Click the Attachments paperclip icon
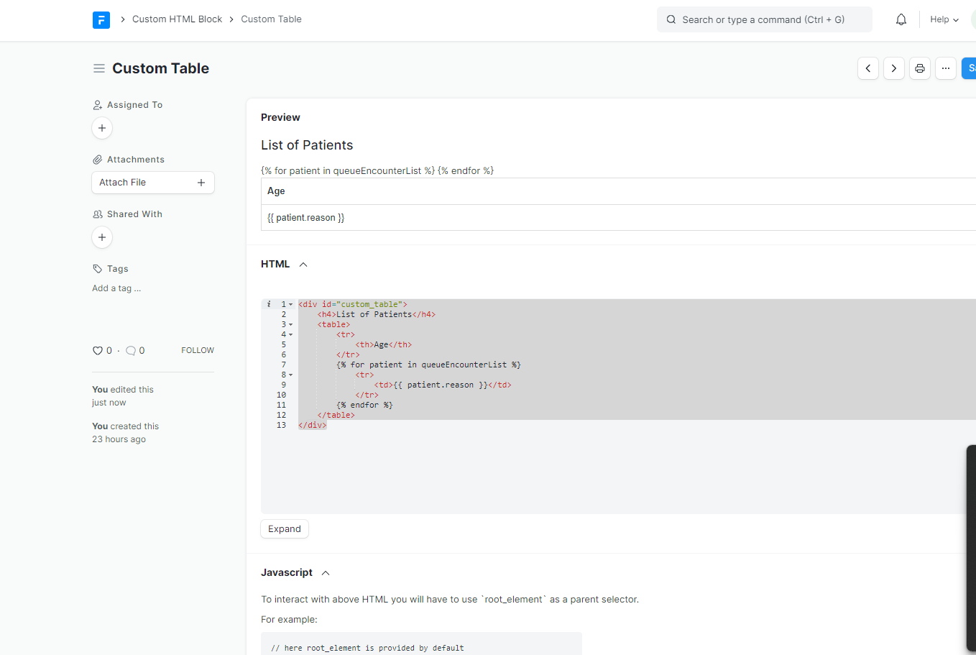This screenshot has height=655, width=976. click(98, 160)
